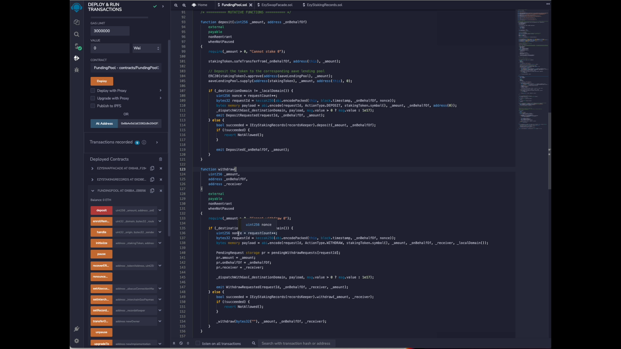Expand Deploy with Proxy options
The height and width of the screenshot is (349, 621).
(160, 90)
